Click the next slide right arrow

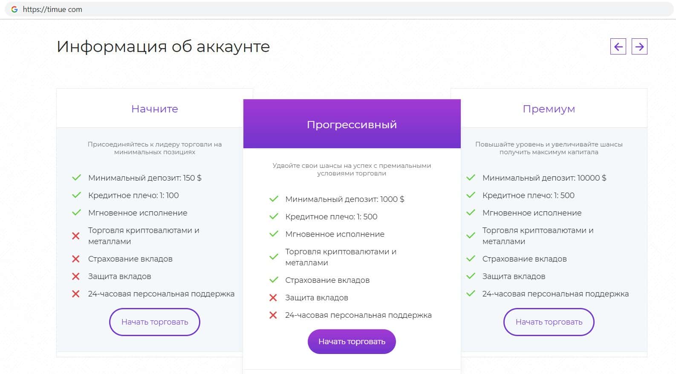[x=639, y=46]
